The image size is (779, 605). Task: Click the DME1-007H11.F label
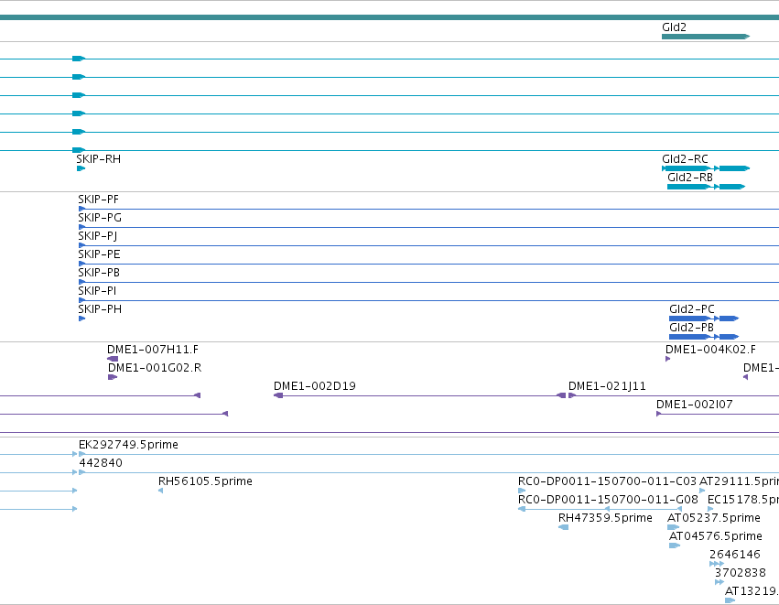pos(153,350)
